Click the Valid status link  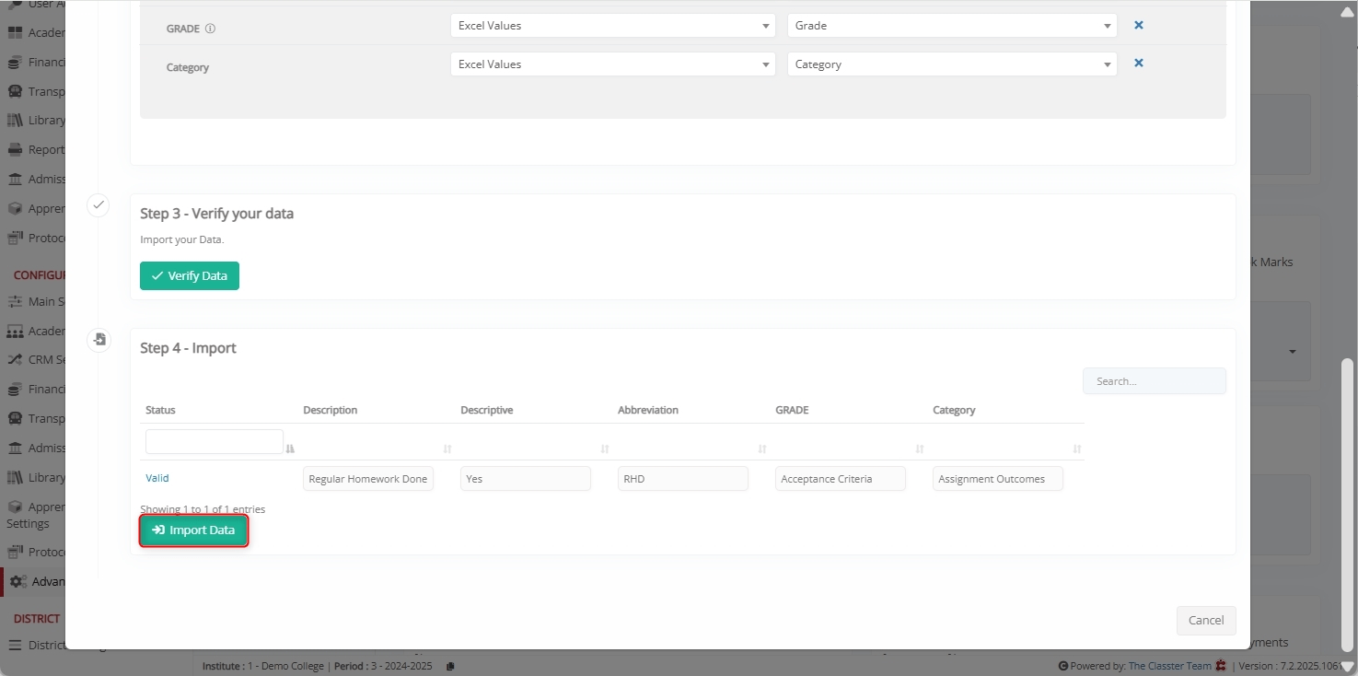[157, 478]
